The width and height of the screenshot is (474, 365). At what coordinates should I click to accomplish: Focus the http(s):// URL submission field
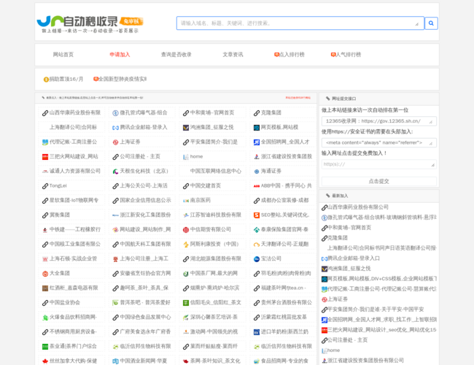point(378,164)
